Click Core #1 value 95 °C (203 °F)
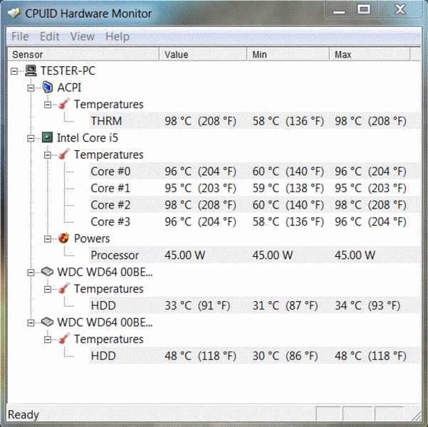Screen dimensions: 428x427 (200, 188)
